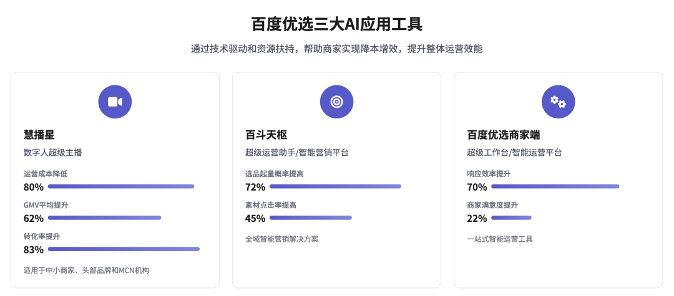Click the 商家满意度提升 22% progress bar
This screenshot has width=674, height=296.
512,217
